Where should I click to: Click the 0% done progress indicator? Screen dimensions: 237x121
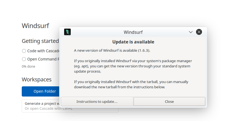click(x=28, y=66)
